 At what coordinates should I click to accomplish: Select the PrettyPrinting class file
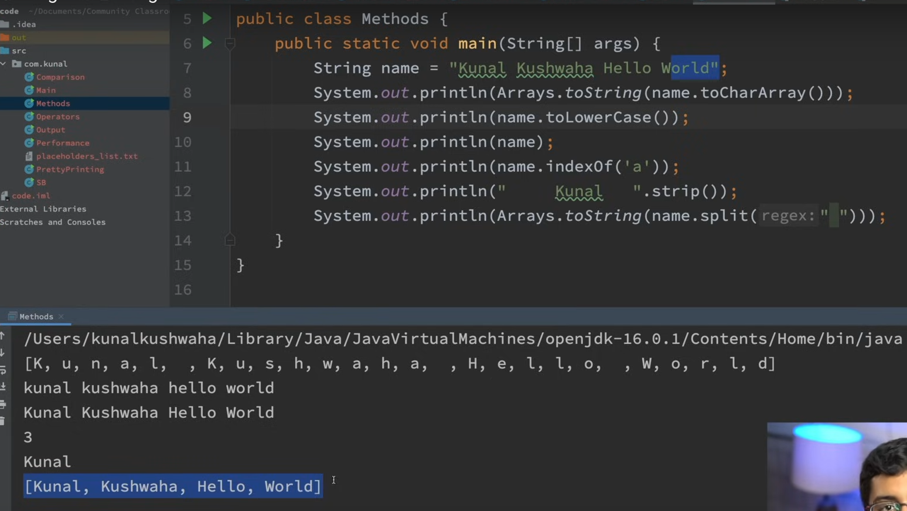coord(70,169)
